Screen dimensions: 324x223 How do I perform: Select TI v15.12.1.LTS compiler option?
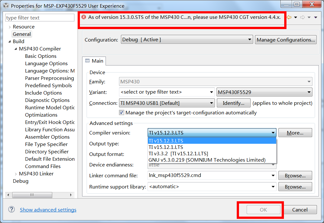tap(212, 147)
